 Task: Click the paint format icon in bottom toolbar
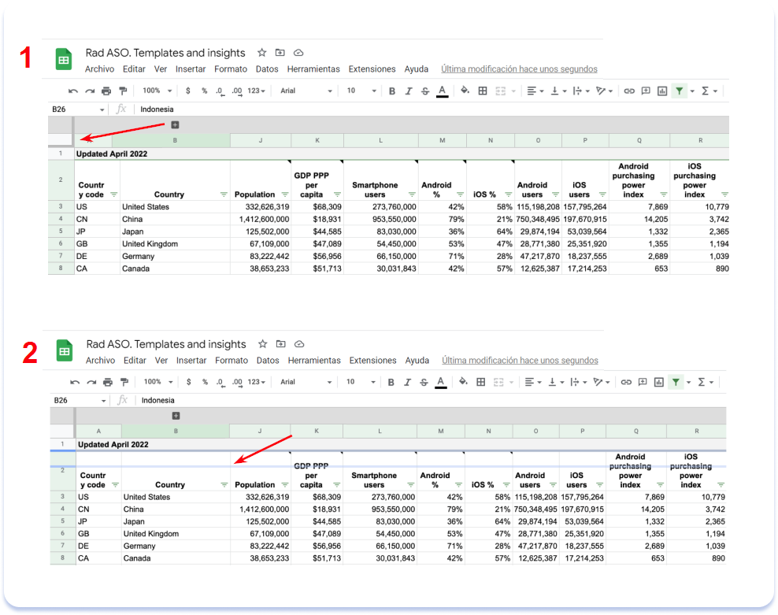point(124,382)
